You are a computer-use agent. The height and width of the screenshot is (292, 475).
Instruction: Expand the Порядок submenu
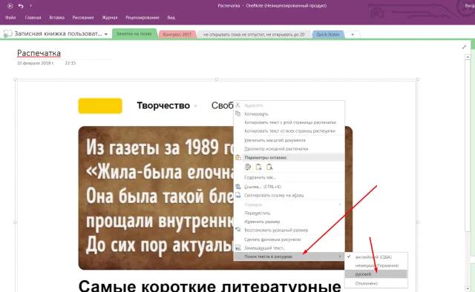(x=289, y=205)
